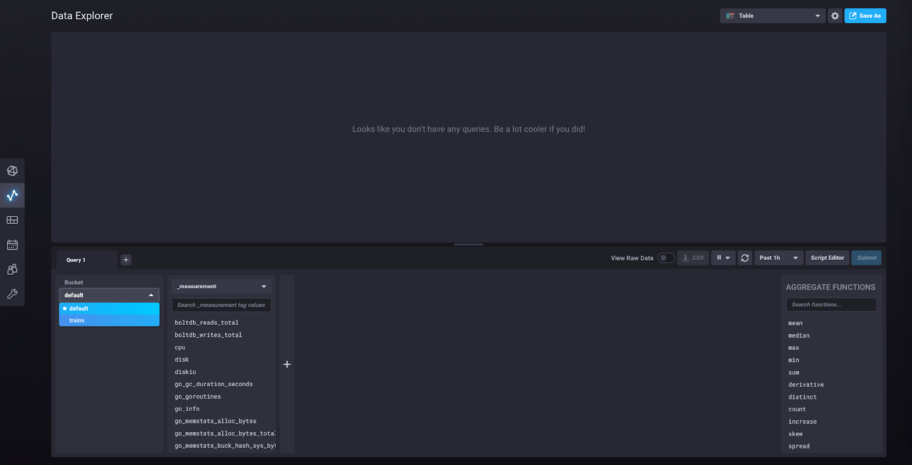
Task: Open the pause auto-refresh dropdown
Action: point(723,258)
